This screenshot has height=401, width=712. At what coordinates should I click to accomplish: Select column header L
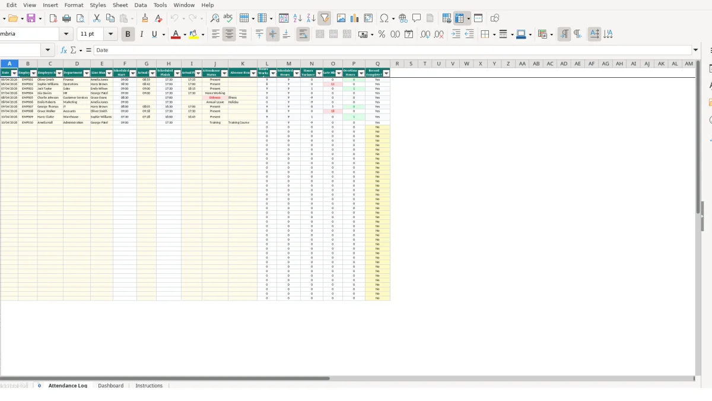(267, 64)
